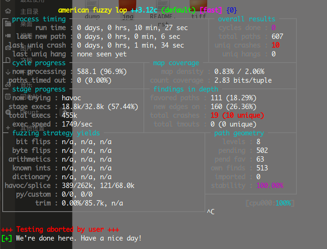Click 主目录 label in Files sidebar
Image resolution: width=327 pixels, height=249 pixels.
(x=29, y=11)
